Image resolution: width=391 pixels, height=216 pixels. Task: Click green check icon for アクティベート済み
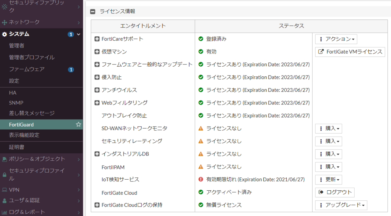pos(201,192)
